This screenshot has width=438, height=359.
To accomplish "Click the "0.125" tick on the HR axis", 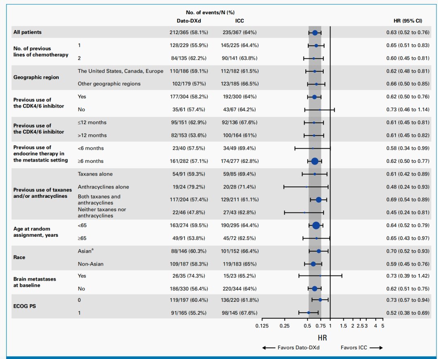I will tap(262, 326).
